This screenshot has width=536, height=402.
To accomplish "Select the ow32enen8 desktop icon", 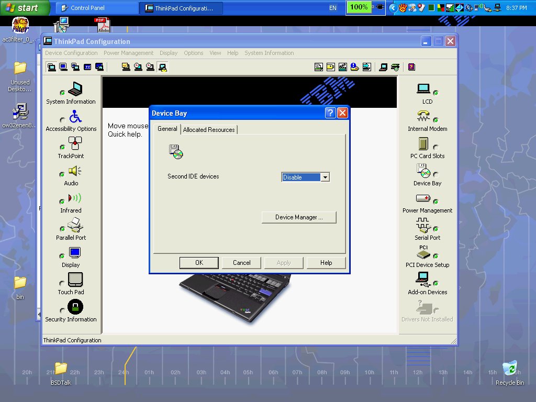I will pyautogui.click(x=19, y=116).
